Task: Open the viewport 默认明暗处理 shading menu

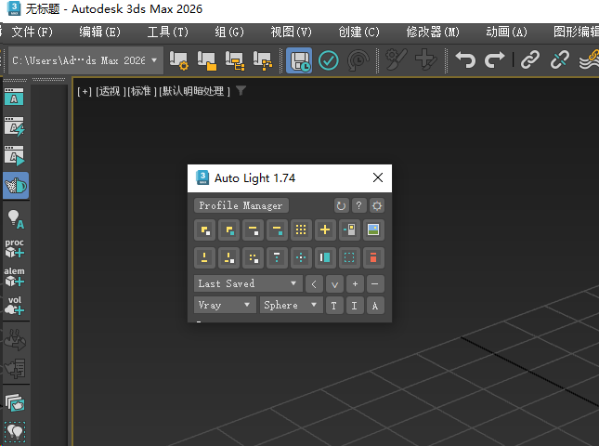Action: pos(194,91)
